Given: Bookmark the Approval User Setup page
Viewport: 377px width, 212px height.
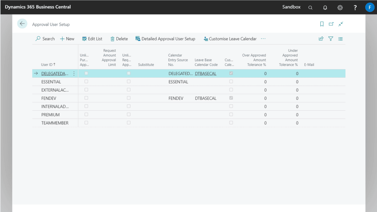Looking at the screenshot, I should (322, 23).
